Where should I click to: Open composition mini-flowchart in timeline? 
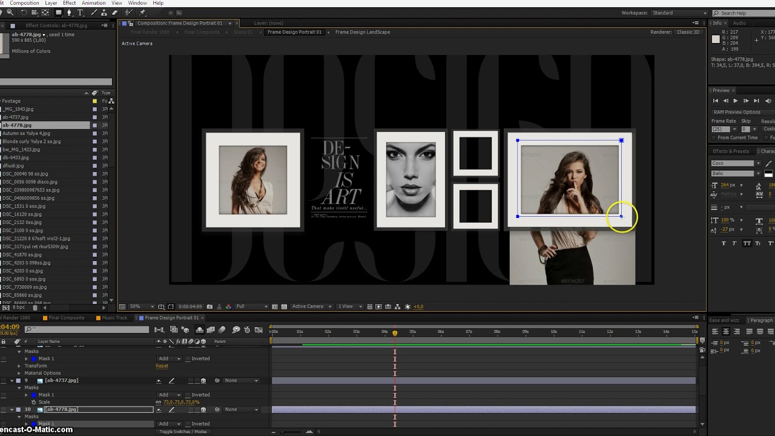tap(159, 329)
